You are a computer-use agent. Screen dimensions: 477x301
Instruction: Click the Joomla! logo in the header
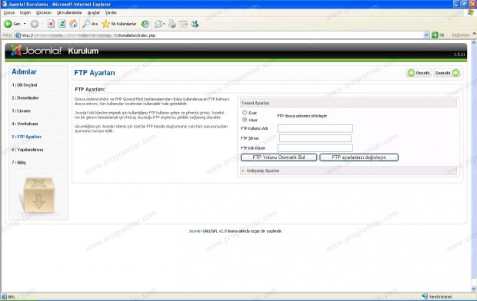[x=36, y=51]
